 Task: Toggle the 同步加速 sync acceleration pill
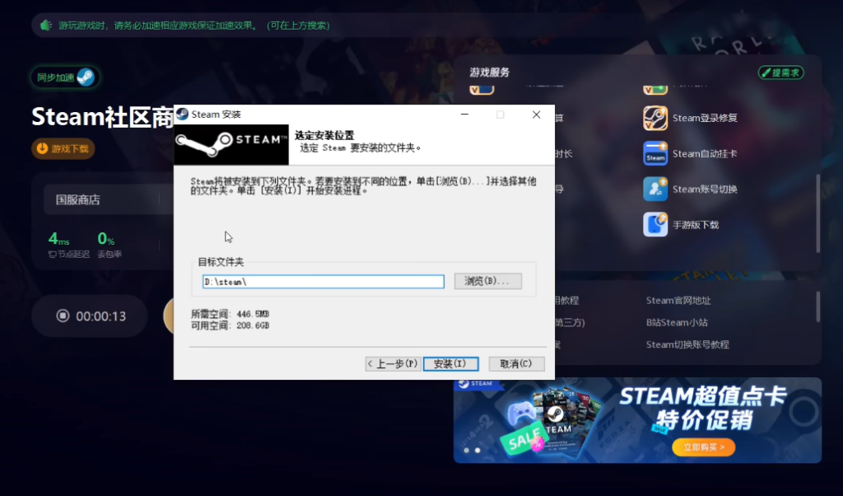[x=65, y=77]
